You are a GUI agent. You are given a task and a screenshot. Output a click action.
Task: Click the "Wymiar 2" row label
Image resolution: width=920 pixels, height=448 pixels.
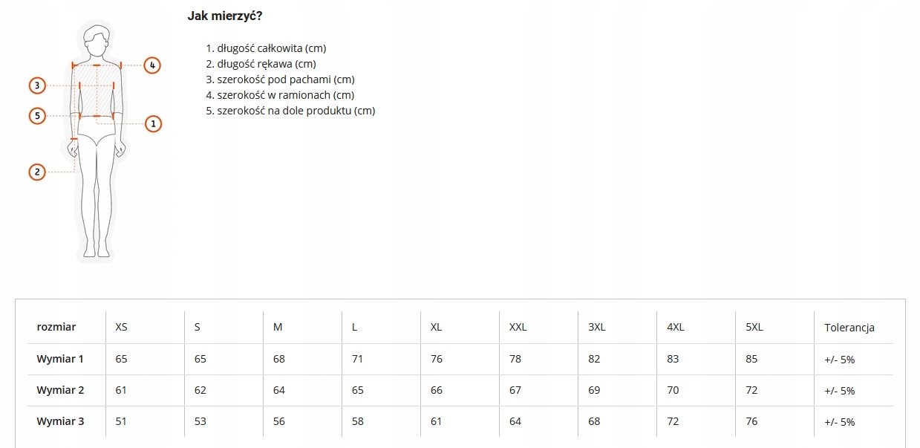(60, 390)
